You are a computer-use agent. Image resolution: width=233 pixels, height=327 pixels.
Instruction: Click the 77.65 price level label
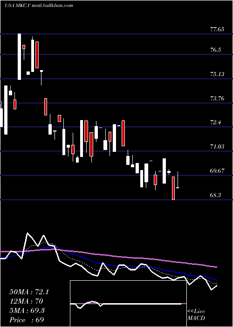(217, 29)
